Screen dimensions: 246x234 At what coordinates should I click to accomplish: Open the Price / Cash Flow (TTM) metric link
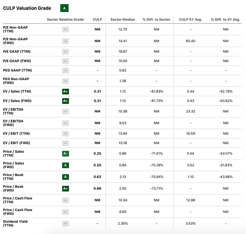coord(18,200)
